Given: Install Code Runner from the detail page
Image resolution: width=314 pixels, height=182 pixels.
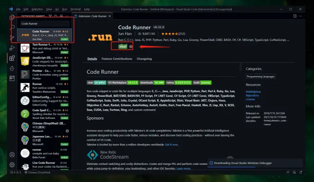Looking at the screenshot, I should (x=123, y=47).
